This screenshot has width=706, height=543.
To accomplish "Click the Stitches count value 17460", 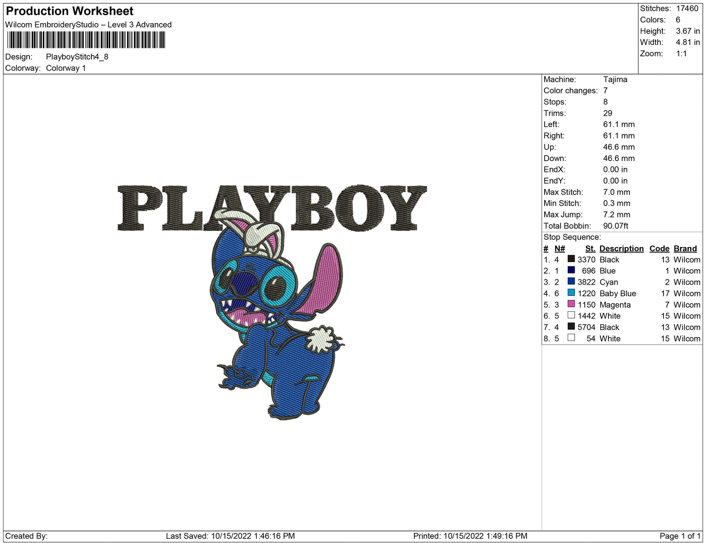I will point(687,9).
